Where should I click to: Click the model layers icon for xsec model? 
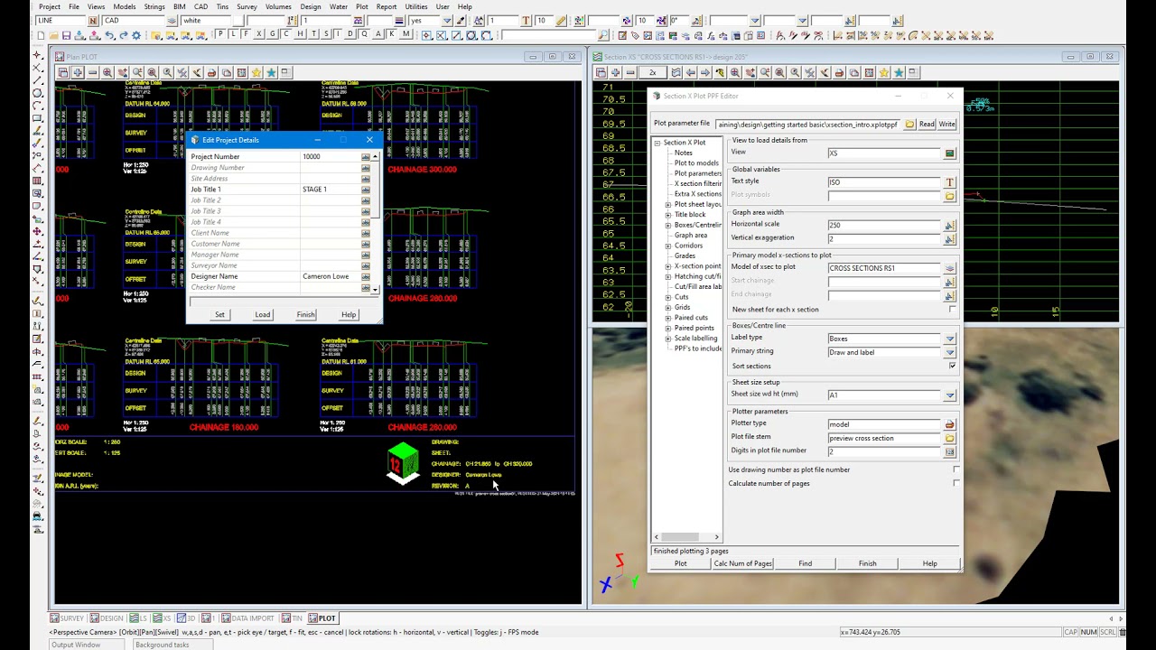click(x=949, y=268)
